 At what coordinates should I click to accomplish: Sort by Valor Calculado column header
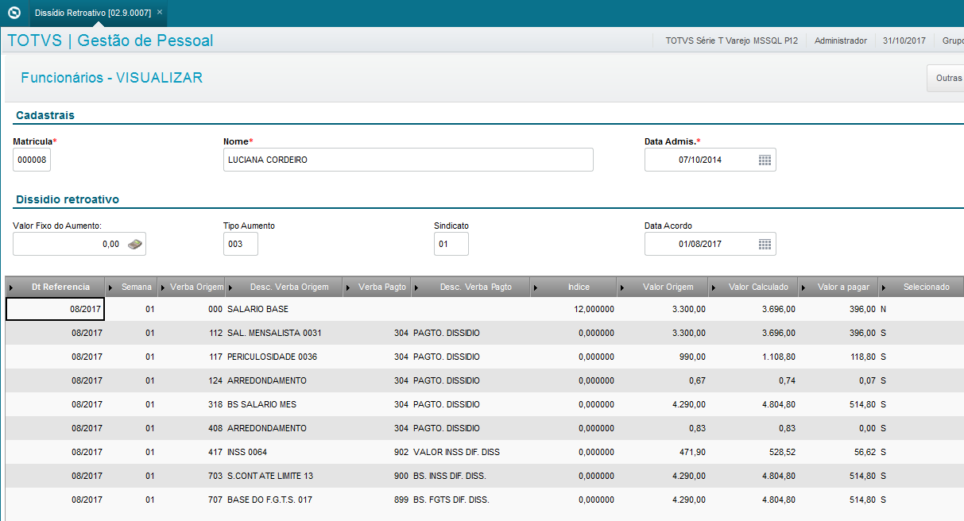(753, 287)
